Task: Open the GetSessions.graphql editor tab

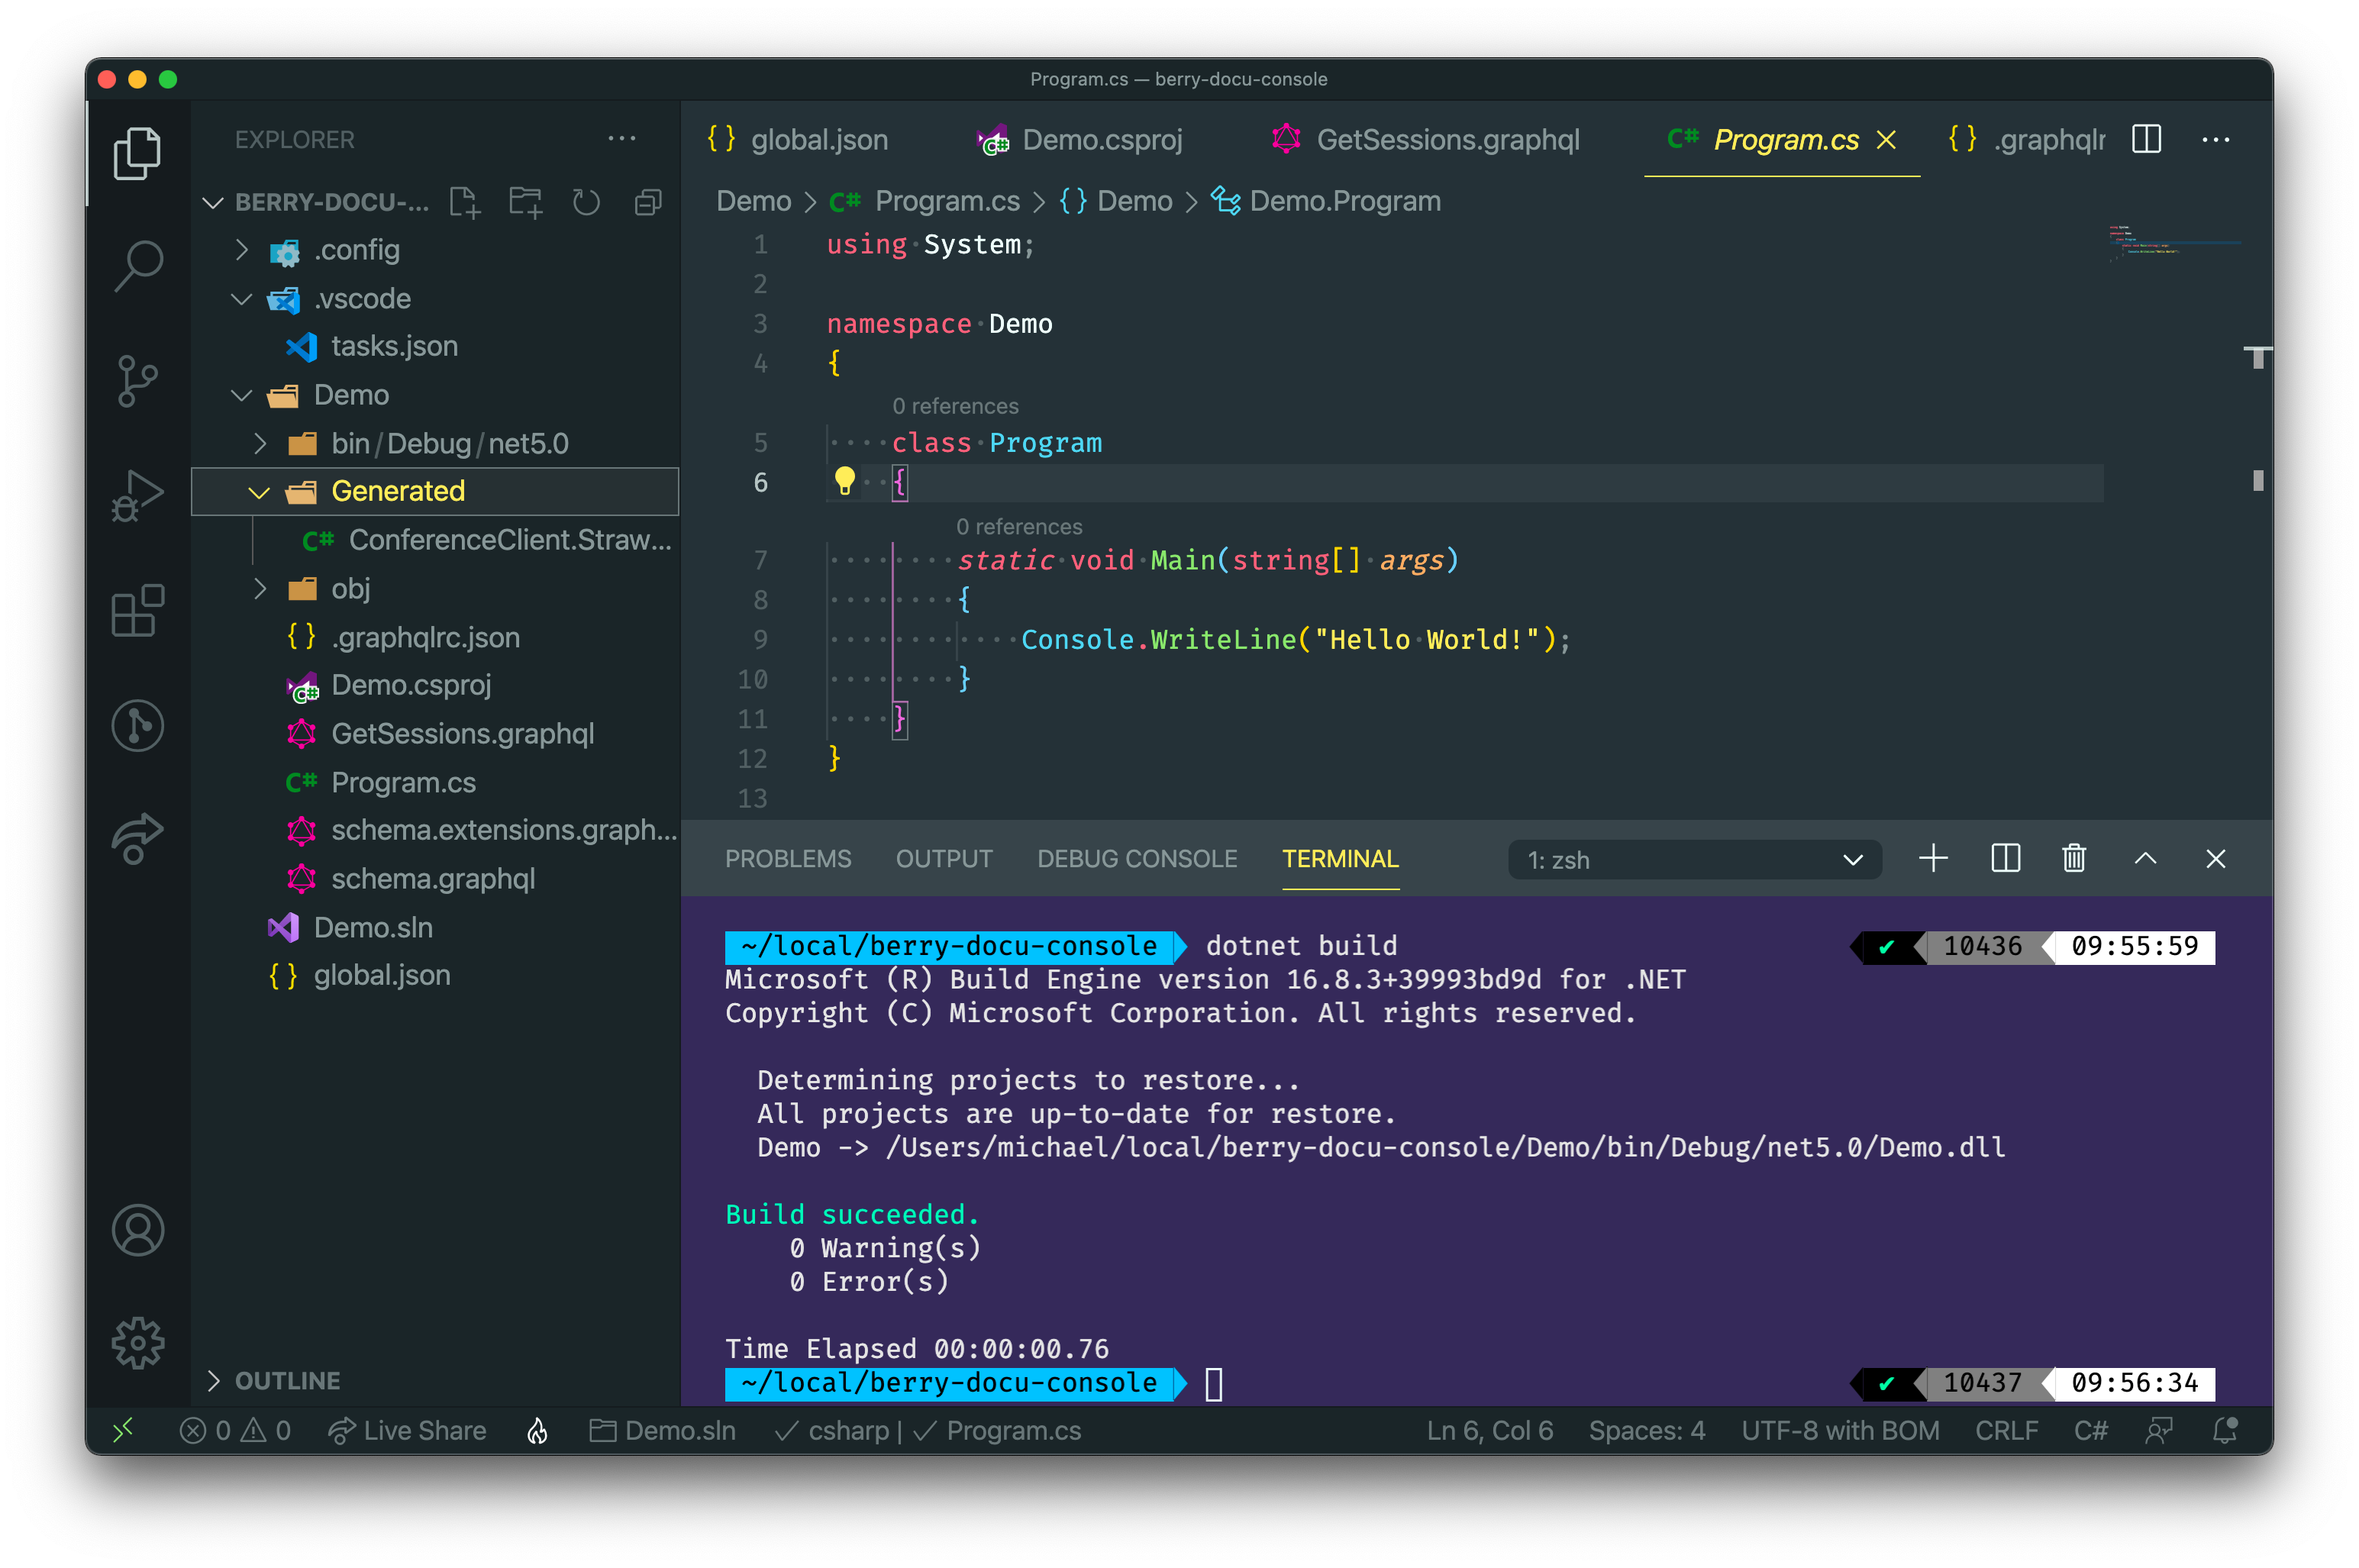Action: tap(1446, 140)
